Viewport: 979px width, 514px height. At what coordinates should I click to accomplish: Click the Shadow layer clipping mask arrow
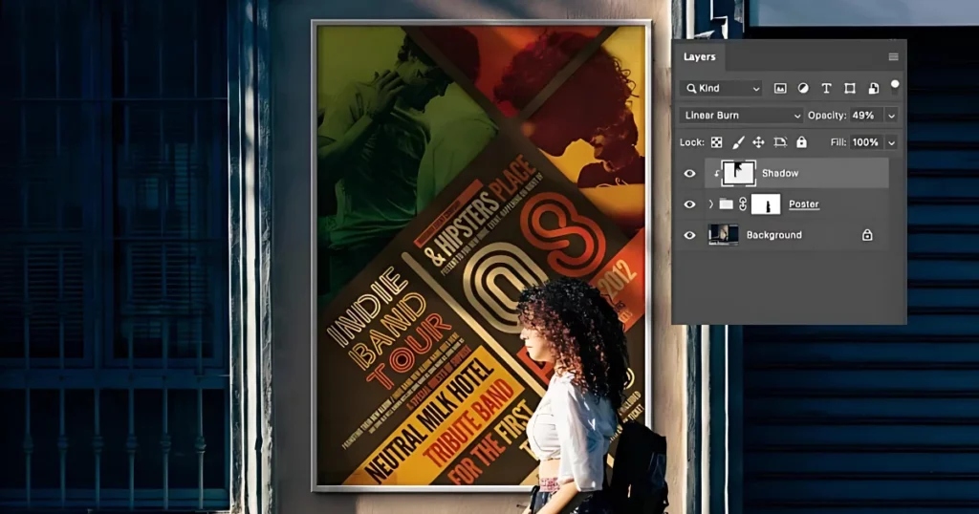tap(716, 174)
